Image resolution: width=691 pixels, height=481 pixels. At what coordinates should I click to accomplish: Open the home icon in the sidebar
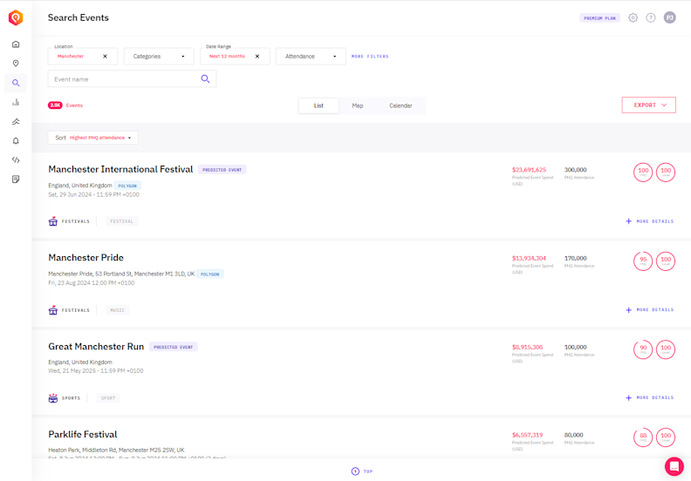point(16,44)
